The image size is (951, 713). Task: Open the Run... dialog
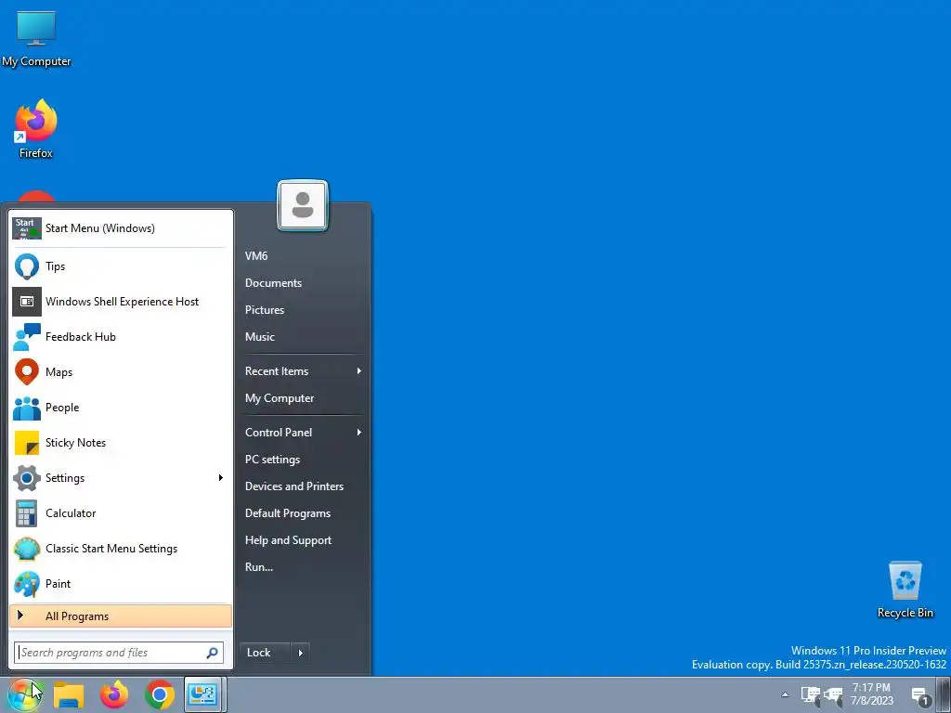tap(259, 567)
